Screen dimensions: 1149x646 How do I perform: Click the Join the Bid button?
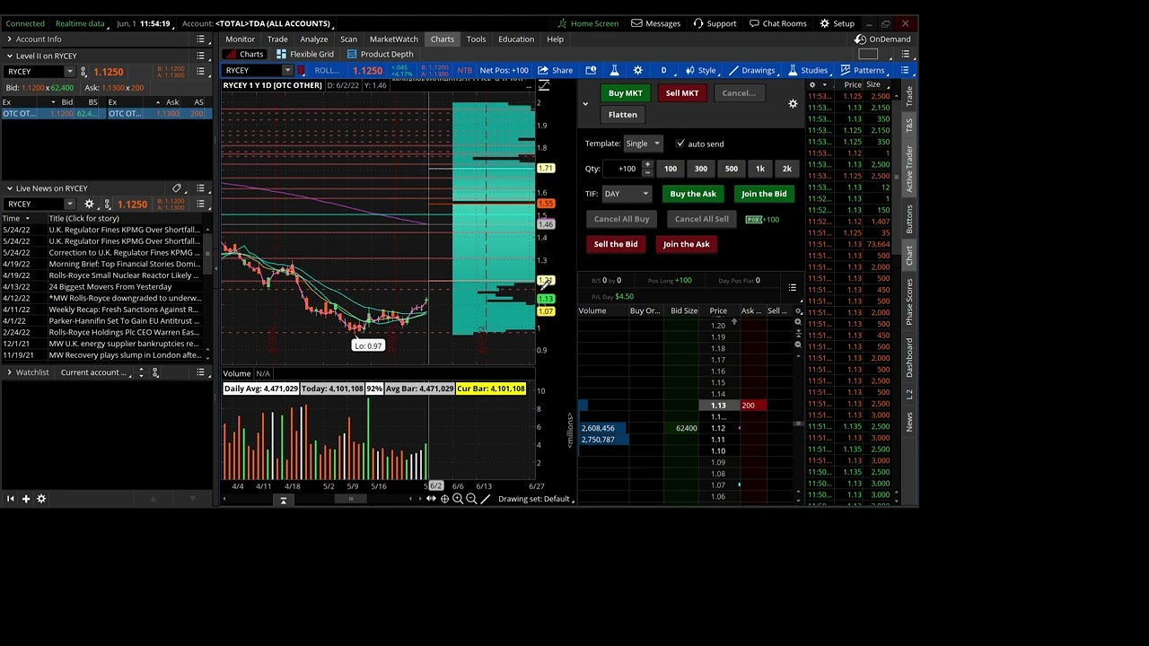tap(764, 194)
